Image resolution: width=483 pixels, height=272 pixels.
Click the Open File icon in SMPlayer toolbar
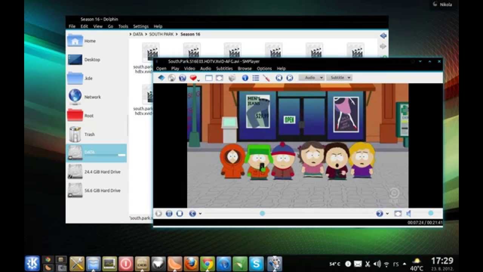pos(161,78)
